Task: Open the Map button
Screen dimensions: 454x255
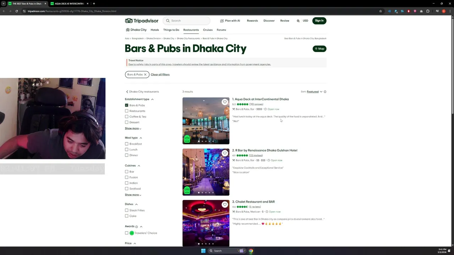Action: [320, 49]
